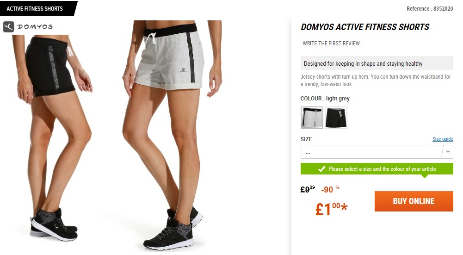Click the £1.00 sale price
The height and width of the screenshot is (255, 463).
pos(331,209)
